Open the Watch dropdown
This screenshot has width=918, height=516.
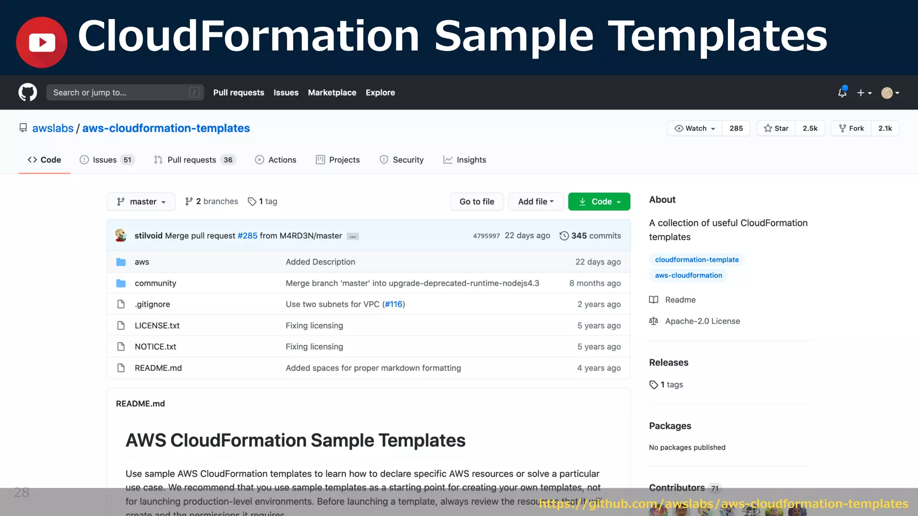click(x=695, y=128)
